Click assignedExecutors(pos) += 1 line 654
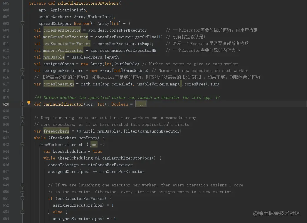 click(x=84, y=219)
